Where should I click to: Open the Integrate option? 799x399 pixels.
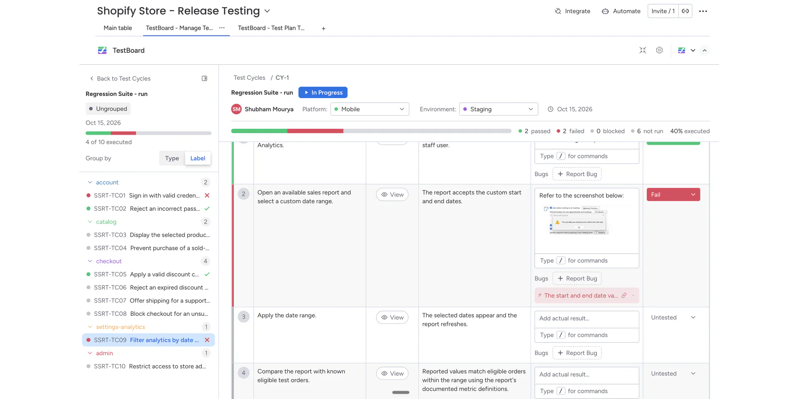tap(572, 11)
